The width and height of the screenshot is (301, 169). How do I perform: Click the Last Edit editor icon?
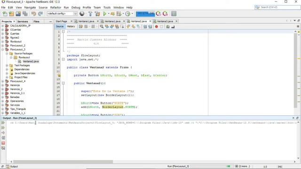pos(80,27)
